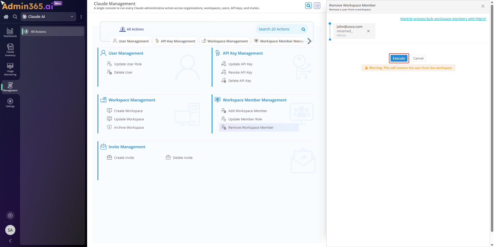This screenshot has width=494, height=247.
Task: Click the User Management section heading
Action: pyautogui.click(x=126, y=53)
